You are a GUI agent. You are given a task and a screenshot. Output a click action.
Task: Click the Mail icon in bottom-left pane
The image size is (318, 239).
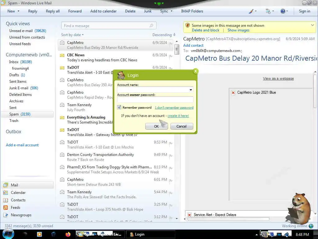pos(6,185)
